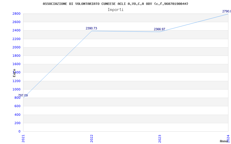Click the 2790 data label at top right

[x=227, y=11]
